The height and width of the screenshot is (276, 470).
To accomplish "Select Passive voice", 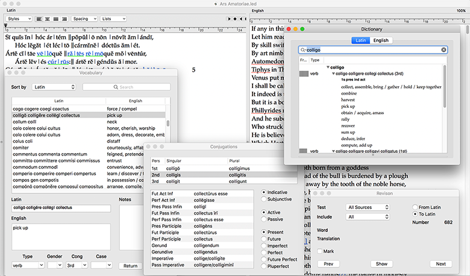I will coord(264,219).
